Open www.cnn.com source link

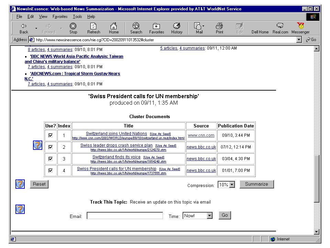tap(201, 135)
